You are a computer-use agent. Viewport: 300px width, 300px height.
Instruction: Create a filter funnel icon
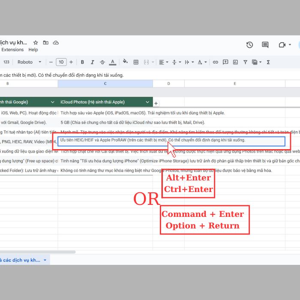coord(245,62)
